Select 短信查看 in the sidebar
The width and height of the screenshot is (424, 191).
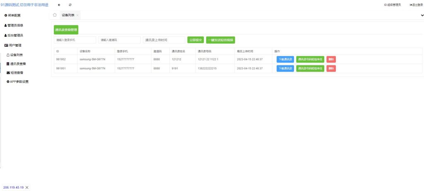pyautogui.click(x=15, y=73)
